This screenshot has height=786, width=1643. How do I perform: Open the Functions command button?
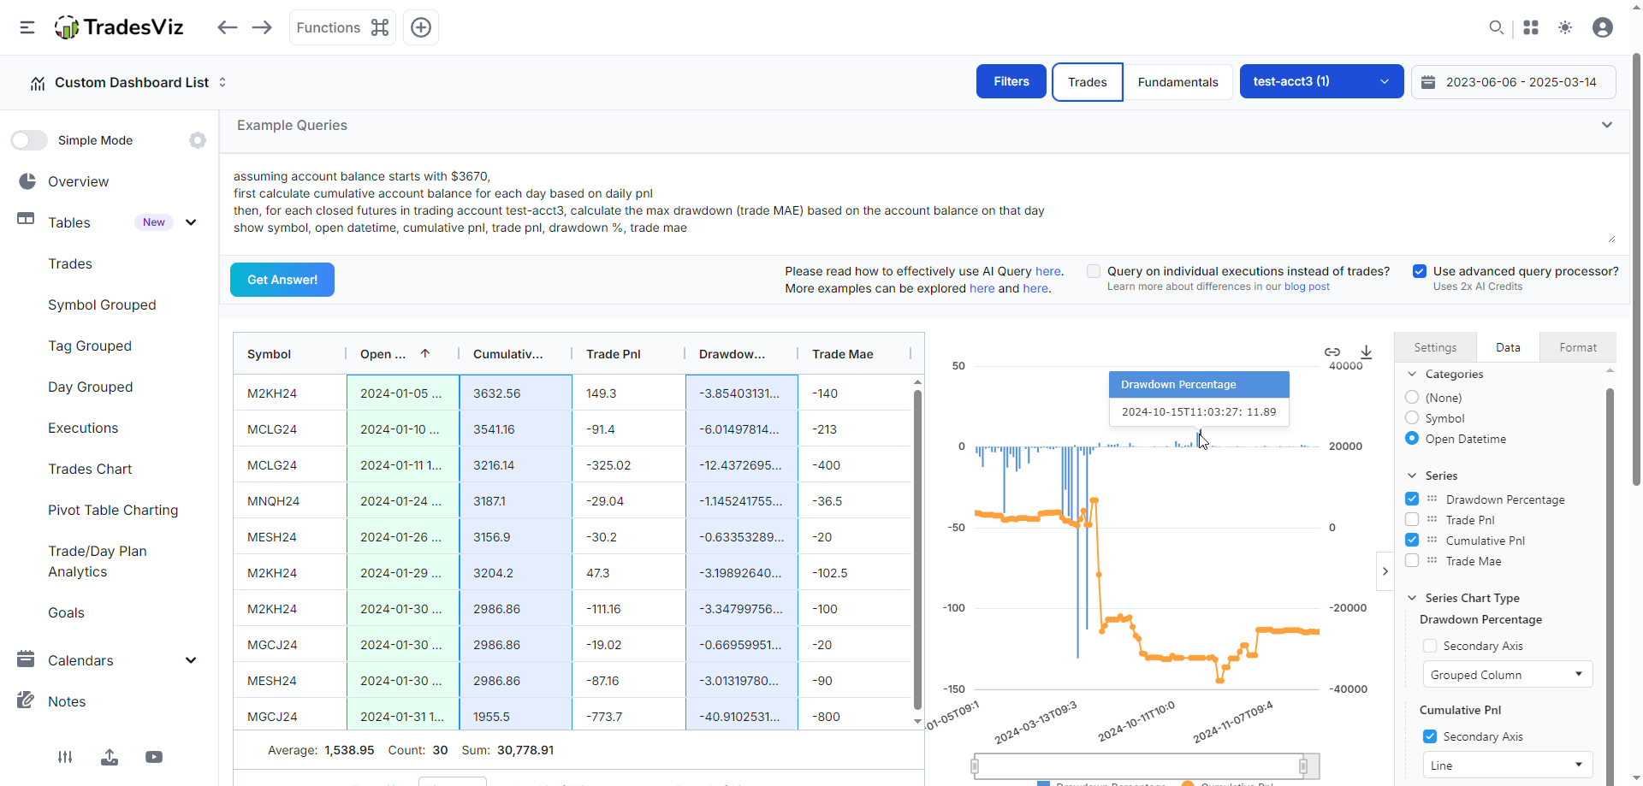coord(342,27)
